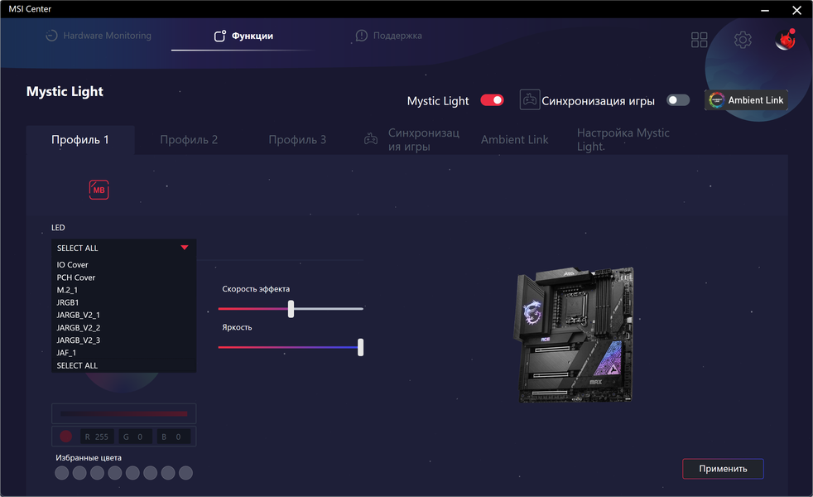Click the Ambient Link color ring icon

(716, 100)
